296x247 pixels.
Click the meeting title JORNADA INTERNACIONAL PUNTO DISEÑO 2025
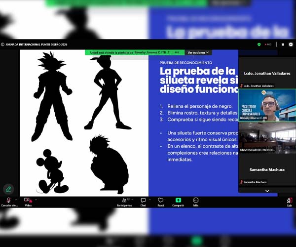pyautogui.click(x=36, y=44)
